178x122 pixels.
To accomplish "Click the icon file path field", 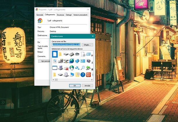I will pyautogui.click(x=66, y=45).
